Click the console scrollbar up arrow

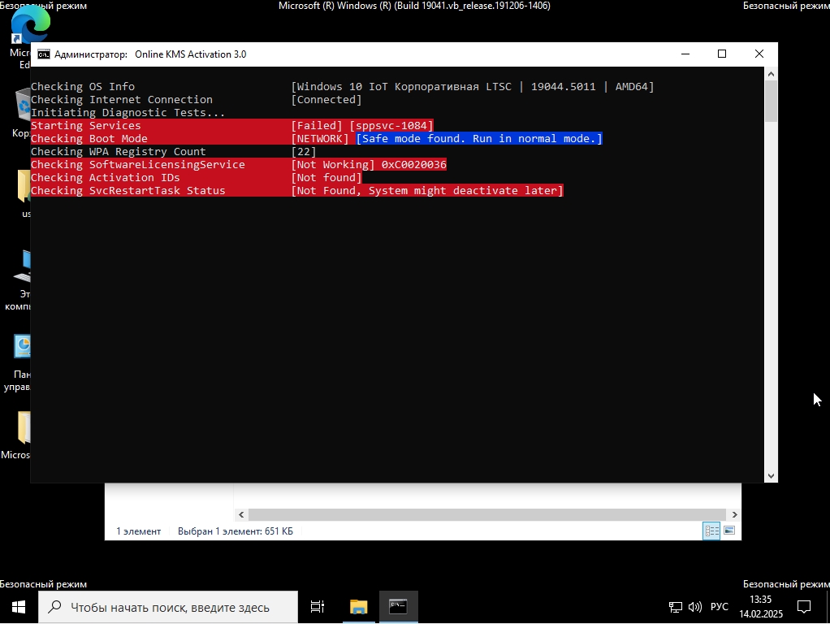tap(772, 74)
